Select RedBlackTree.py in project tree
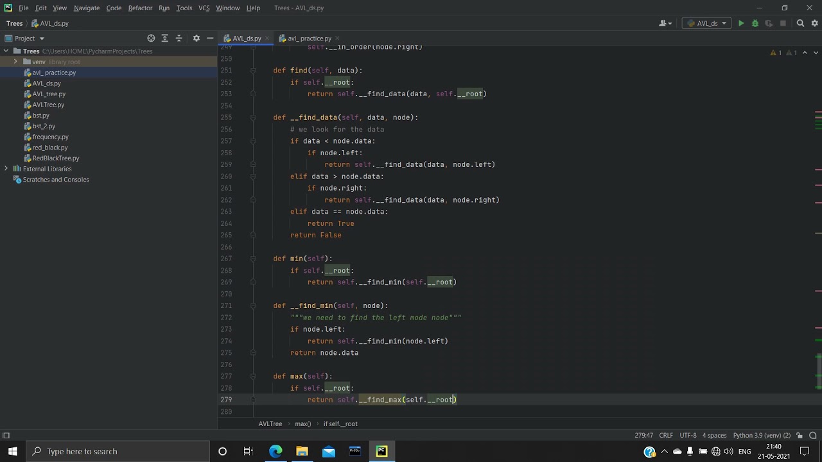The height and width of the screenshot is (462, 822). pyautogui.click(x=56, y=158)
